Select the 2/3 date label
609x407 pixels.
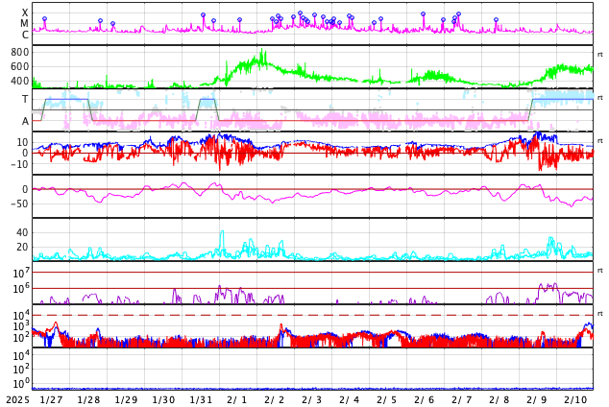click(312, 400)
